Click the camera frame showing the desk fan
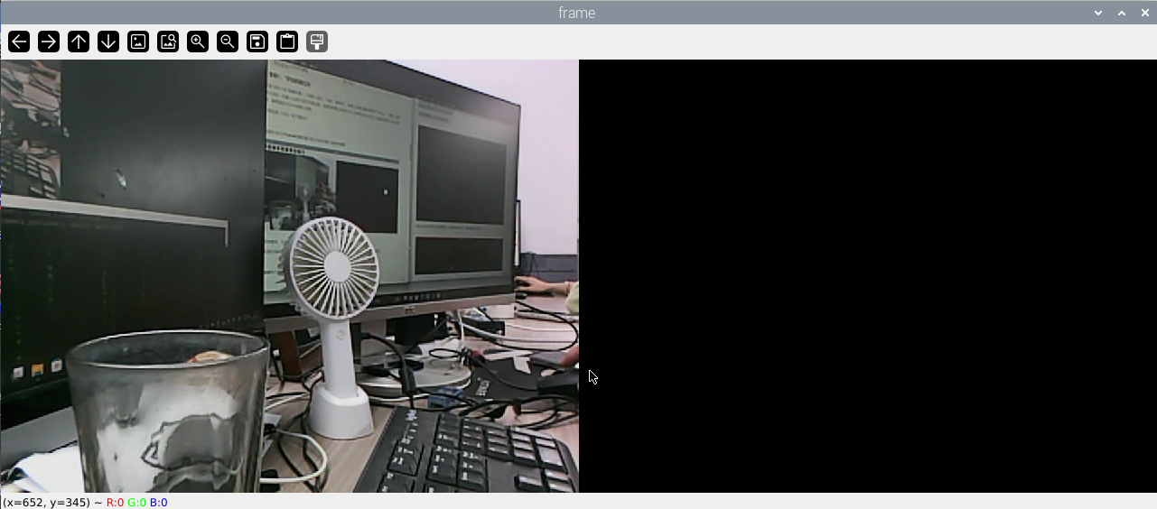The height and width of the screenshot is (509, 1157). [x=289, y=276]
